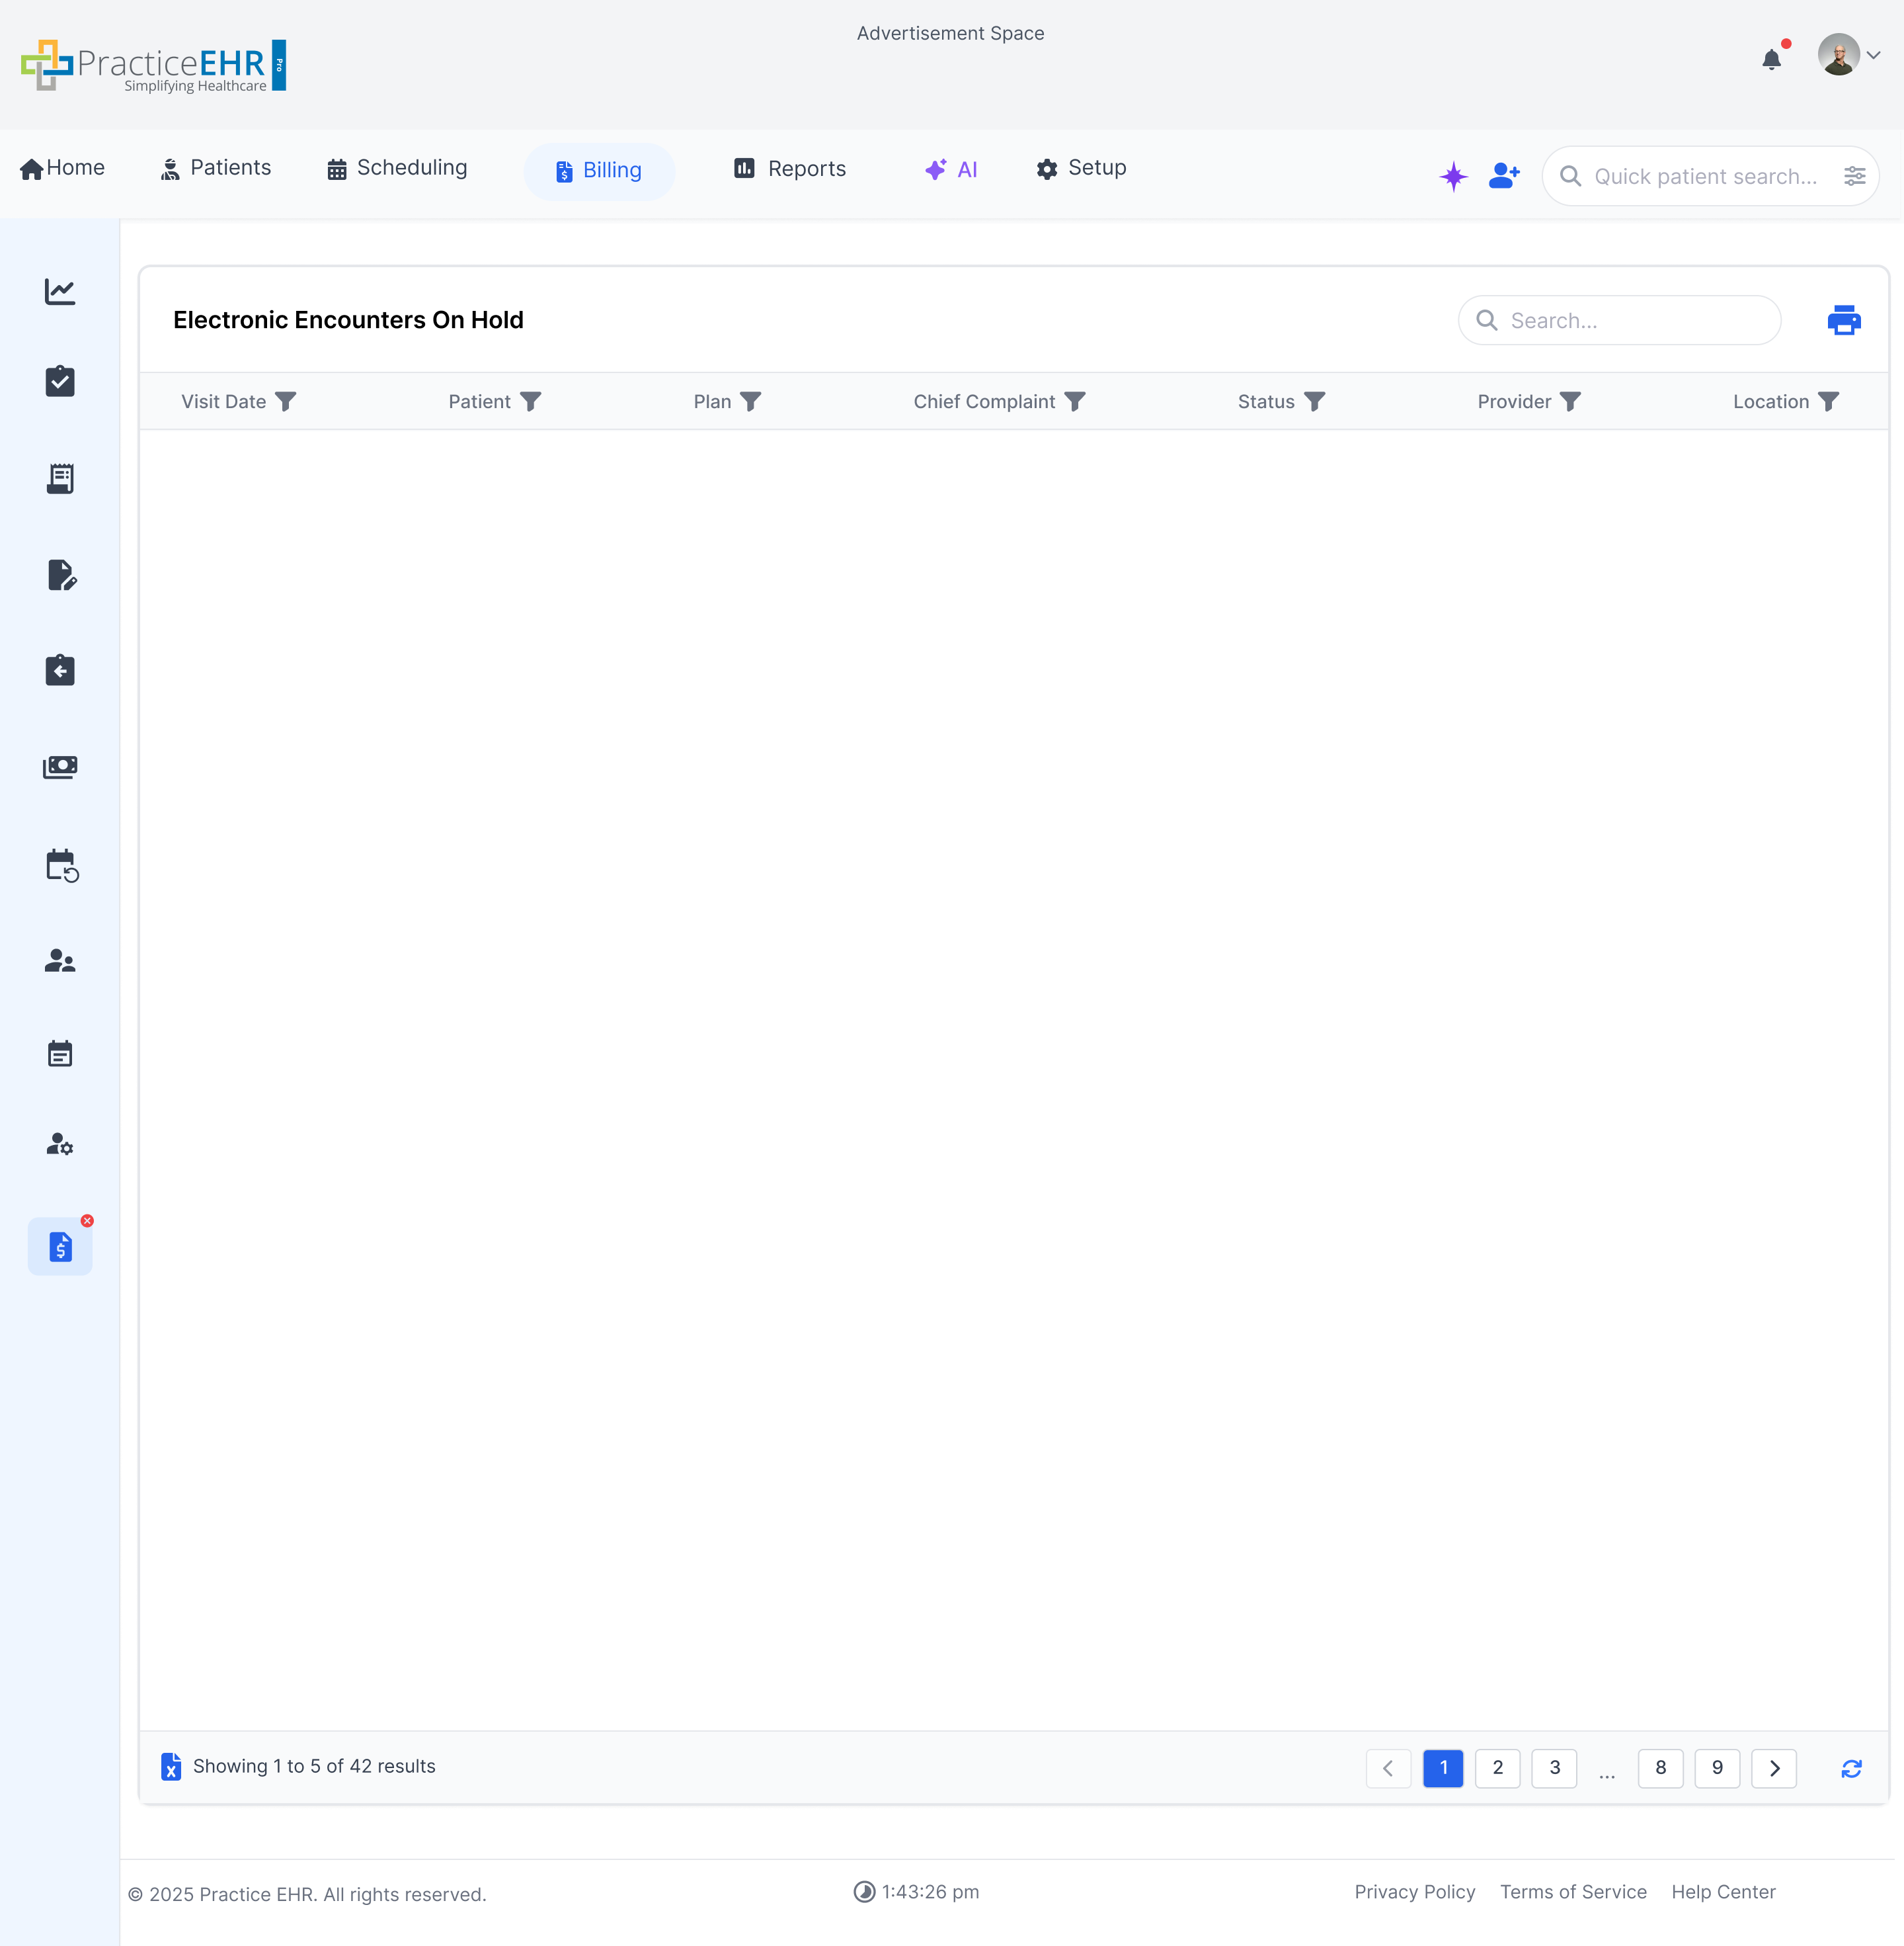This screenshot has width=1904, height=1946.
Task: Open the notifications bell
Action: tap(1771, 60)
